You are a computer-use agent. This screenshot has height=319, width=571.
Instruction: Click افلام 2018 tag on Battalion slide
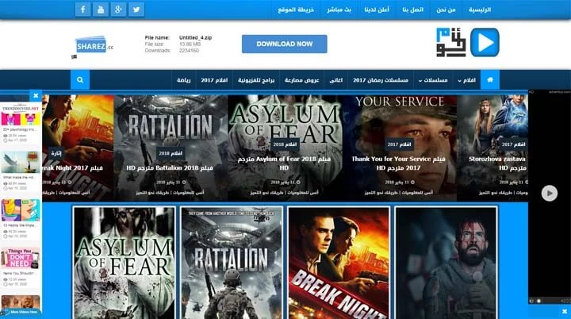coord(171,153)
